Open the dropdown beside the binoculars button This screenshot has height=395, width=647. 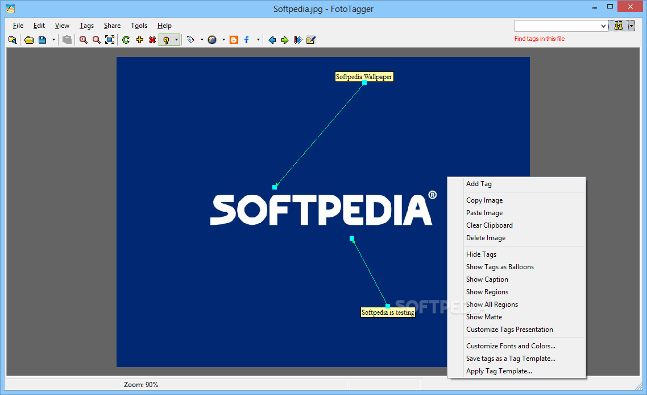click(631, 26)
